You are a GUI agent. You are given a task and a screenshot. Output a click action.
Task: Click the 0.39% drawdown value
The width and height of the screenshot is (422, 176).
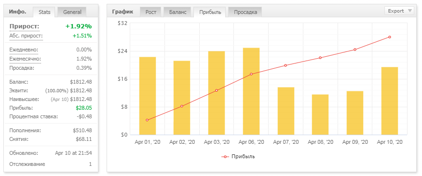(x=84, y=68)
